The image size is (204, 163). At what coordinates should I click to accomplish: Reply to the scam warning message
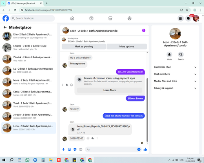pos(67,85)
